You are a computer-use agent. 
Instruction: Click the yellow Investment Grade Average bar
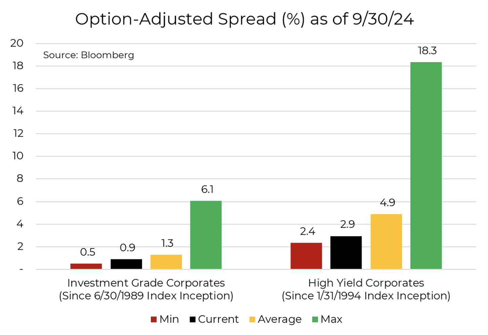pyautogui.click(x=166, y=262)
